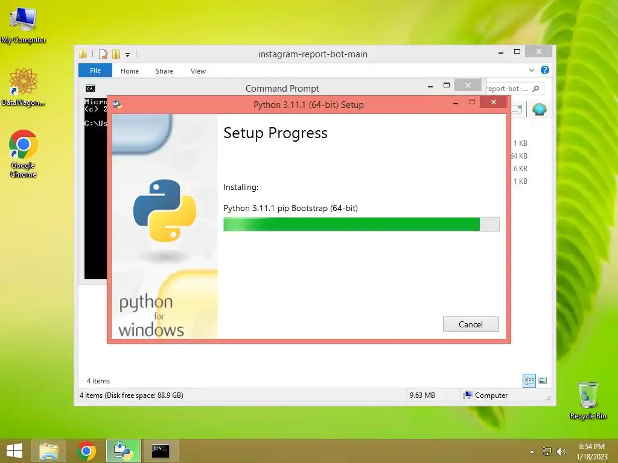Open Chrome from the taskbar
This screenshot has width=618, height=463.
click(86, 451)
